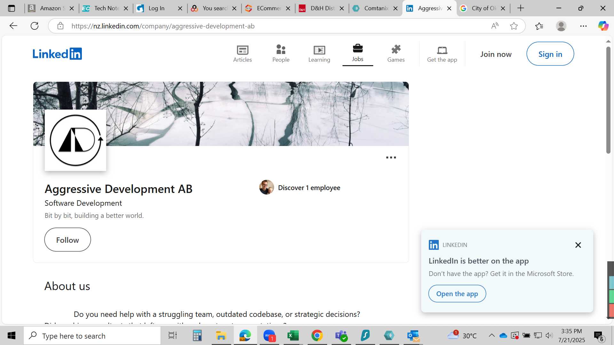
Task: Click the Join now button
Action: [x=496, y=54]
